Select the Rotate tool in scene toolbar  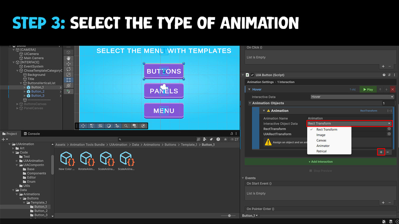point(68,69)
